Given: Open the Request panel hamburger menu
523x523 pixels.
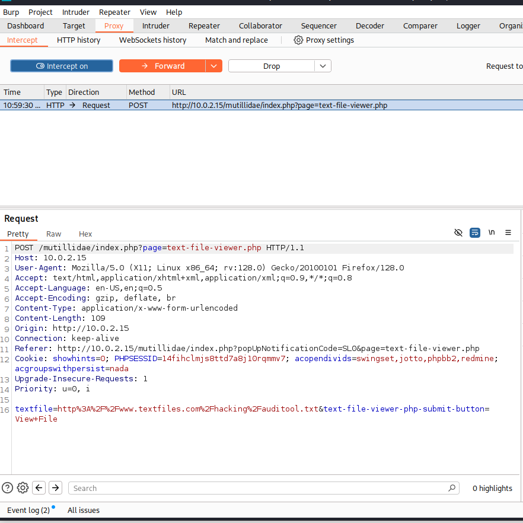Looking at the screenshot, I should [508, 232].
